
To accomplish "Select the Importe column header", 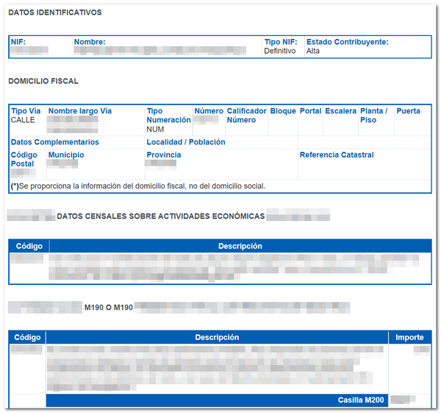I will 409,337.
